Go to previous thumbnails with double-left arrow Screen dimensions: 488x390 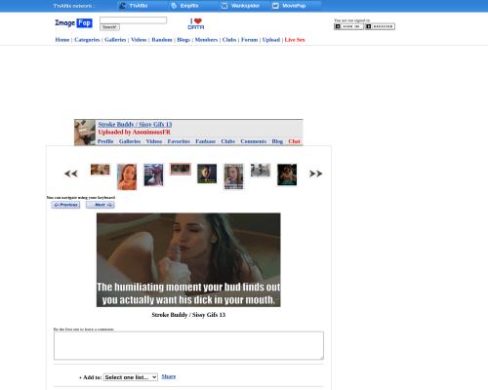coord(71,174)
